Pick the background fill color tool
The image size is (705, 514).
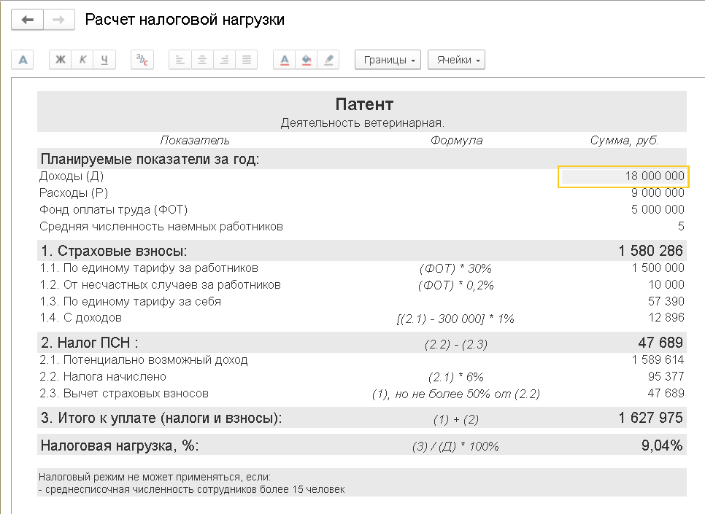point(307,60)
